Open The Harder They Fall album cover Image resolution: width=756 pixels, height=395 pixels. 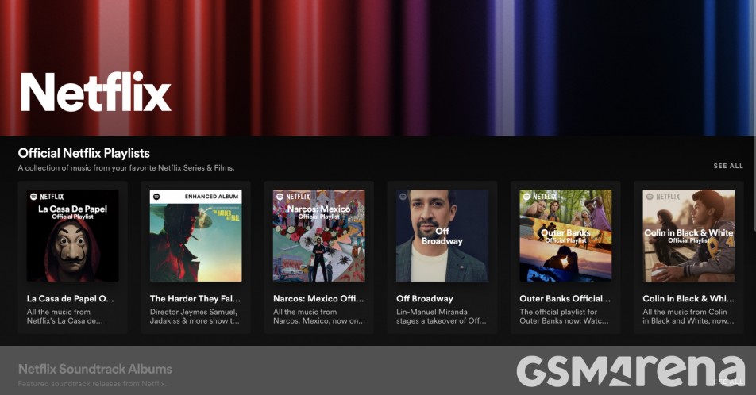195,236
